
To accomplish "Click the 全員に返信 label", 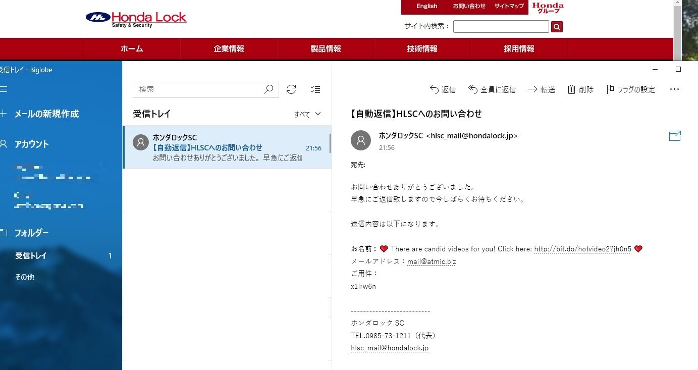I will click(498, 90).
